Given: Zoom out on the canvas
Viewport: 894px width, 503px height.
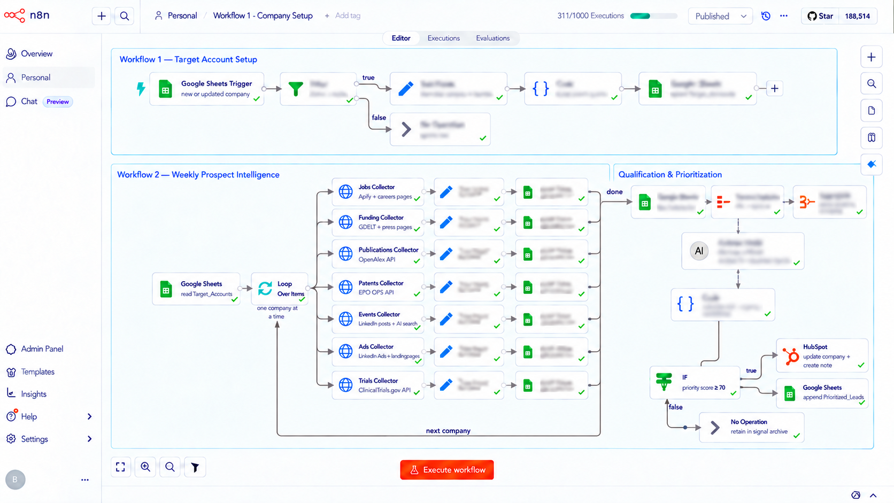Looking at the screenshot, I should pos(170,467).
